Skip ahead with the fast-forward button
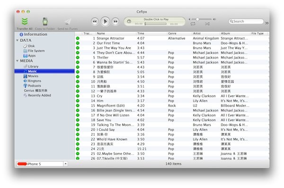 pyautogui.click(x=115, y=22)
